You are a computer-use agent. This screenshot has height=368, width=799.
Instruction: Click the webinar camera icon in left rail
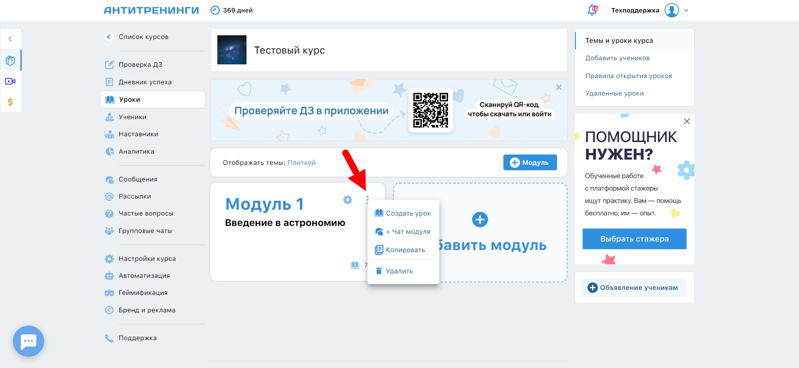pyautogui.click(x=10, y=81)
